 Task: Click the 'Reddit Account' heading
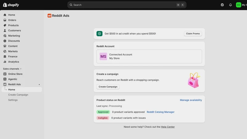coord(105,46)
